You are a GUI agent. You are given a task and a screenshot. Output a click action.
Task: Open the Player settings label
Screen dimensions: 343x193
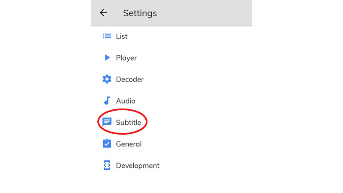coord(126,58)
